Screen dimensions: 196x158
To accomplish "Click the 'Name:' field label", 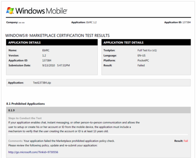I will point(13,50).
